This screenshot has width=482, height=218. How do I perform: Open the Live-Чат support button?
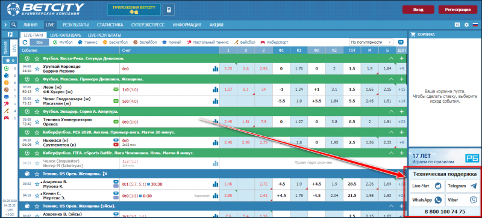tap(427, 186)
